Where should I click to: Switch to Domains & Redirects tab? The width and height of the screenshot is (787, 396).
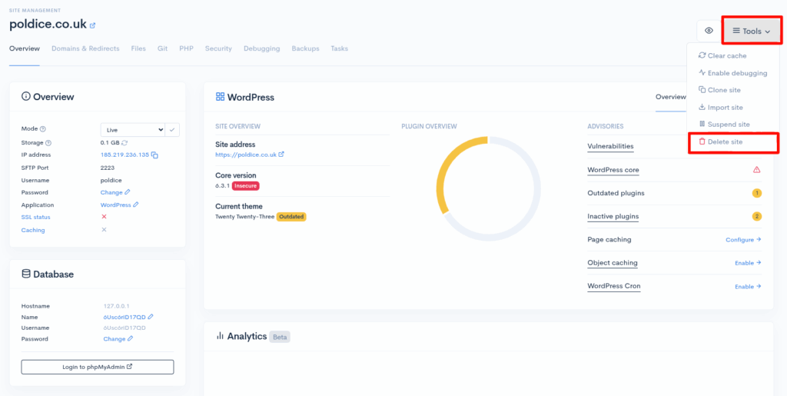coord(85,48)
